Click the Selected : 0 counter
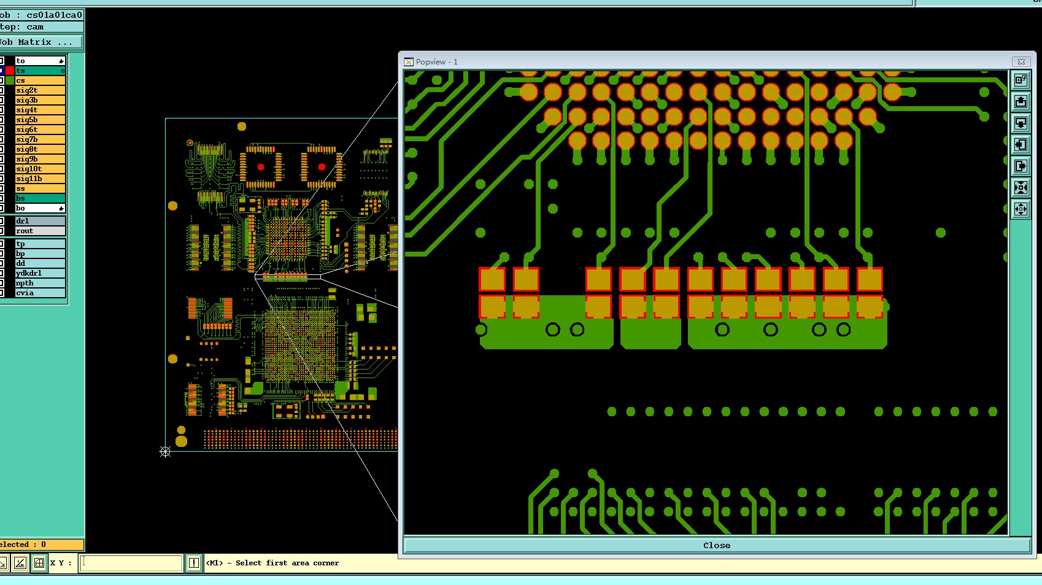1042x585 pixels. pos(41,544)
